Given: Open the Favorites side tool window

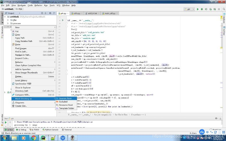Looking at the screenshot, I should pos(2,120).
